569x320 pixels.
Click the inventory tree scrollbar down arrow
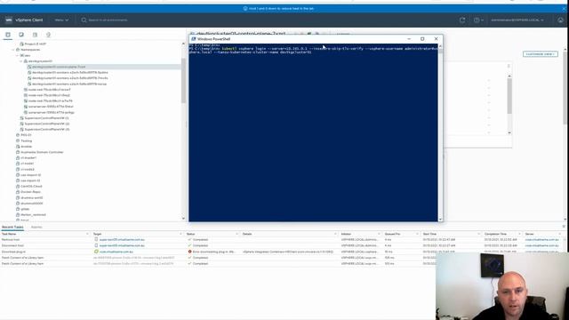click(x=183, y=219)
